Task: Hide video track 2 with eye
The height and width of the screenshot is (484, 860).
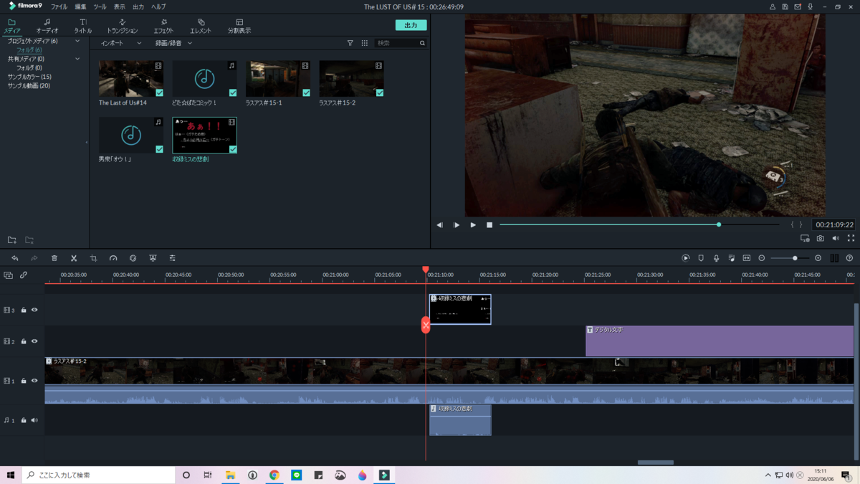Action: pos(34,341)
